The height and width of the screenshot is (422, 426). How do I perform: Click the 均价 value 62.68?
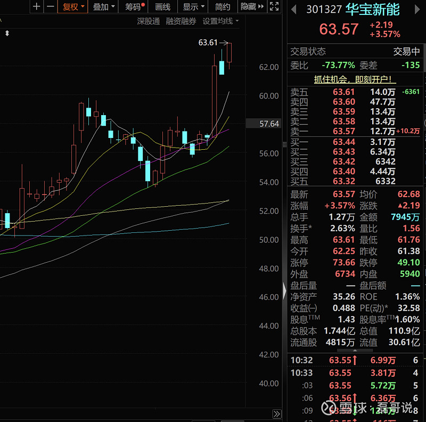pos(408,194)
